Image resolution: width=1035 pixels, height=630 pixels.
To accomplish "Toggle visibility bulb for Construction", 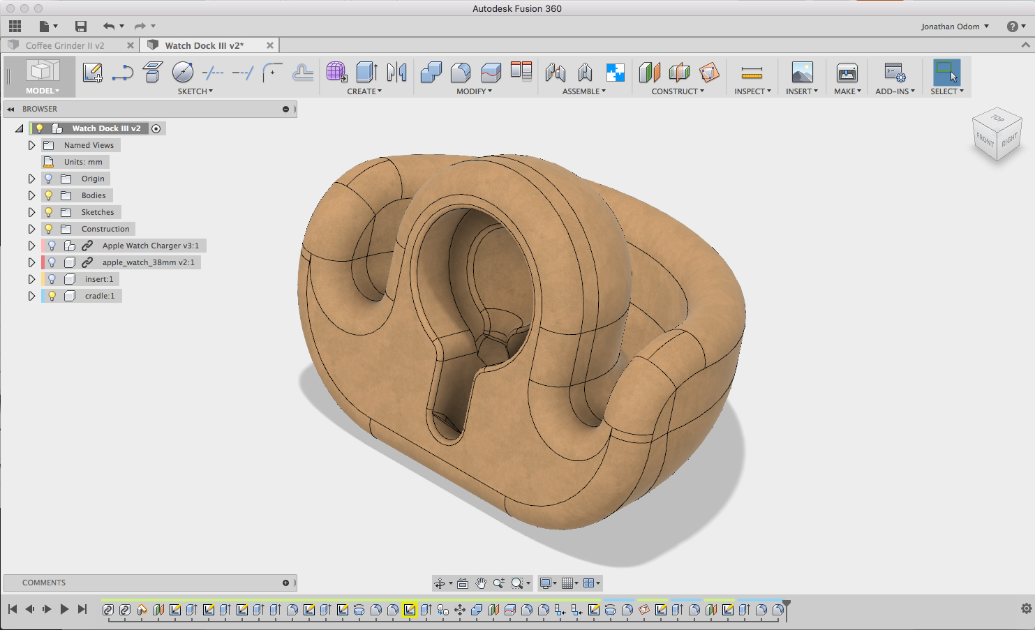I will click(x=48, y=229).
